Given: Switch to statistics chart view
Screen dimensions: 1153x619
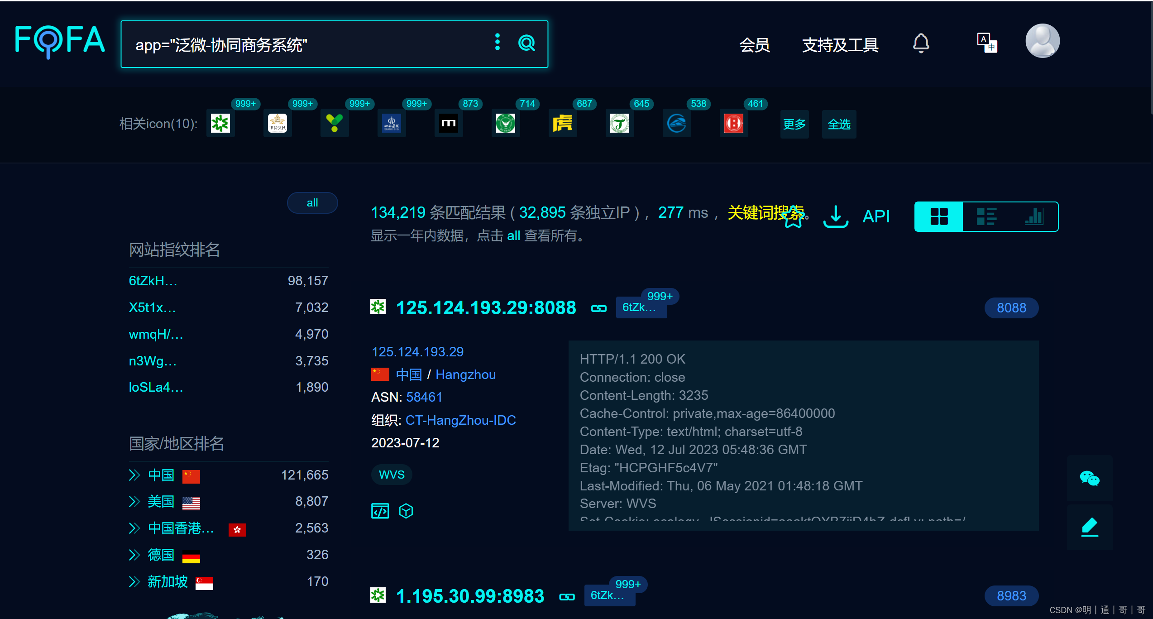Looking at the screenshot, I should click(x=1035, y=216).
